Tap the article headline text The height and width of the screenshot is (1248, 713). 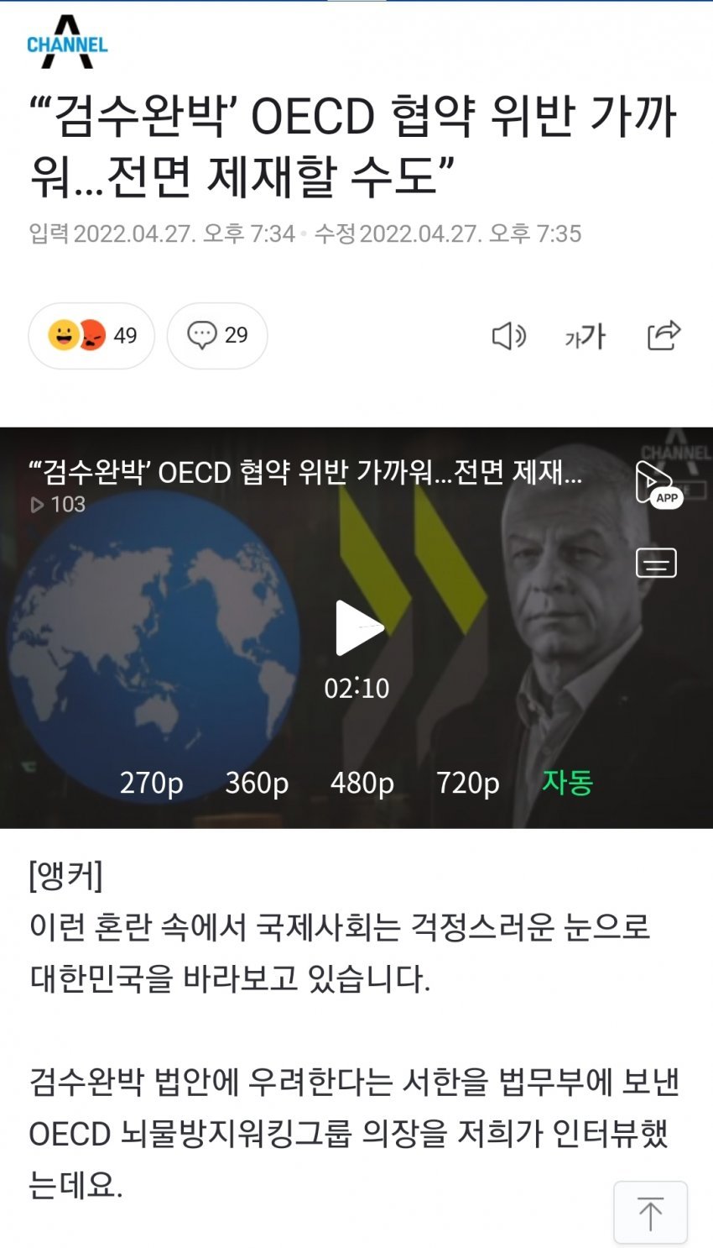[353, 145]
